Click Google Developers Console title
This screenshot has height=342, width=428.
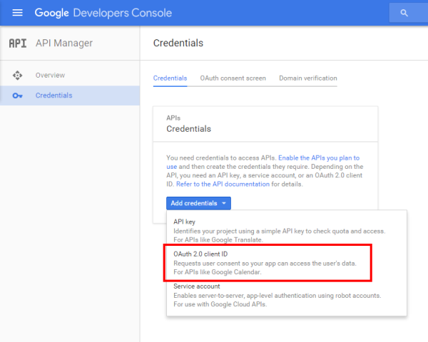coord(103,13)
